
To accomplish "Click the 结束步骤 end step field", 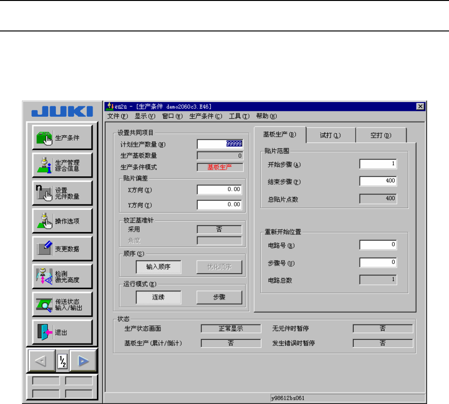I will coord(378,181).
